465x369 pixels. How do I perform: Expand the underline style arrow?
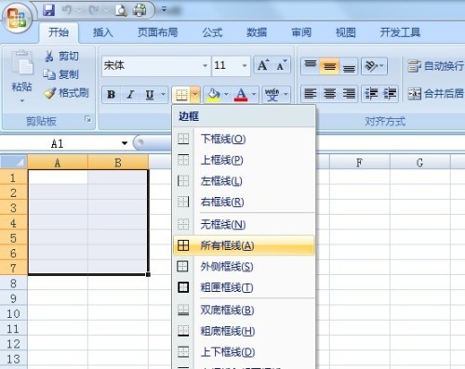point(163,95)
